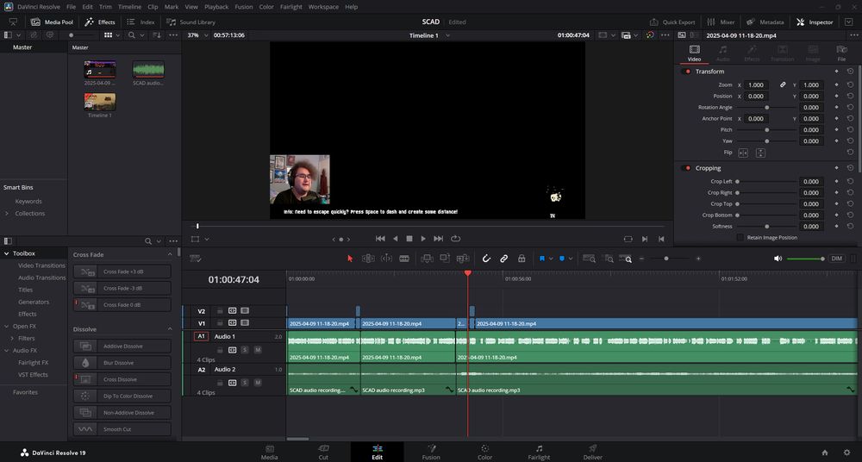The height and width of the screenshot is (462, 862).
Task: Open the Inspector File tab
Action: click(x=841, y=53)
